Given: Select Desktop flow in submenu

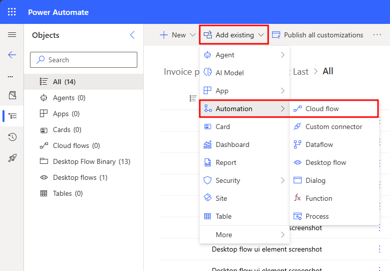Looking at the screenshot, I should pyautogui.click(x=334, y=162).
